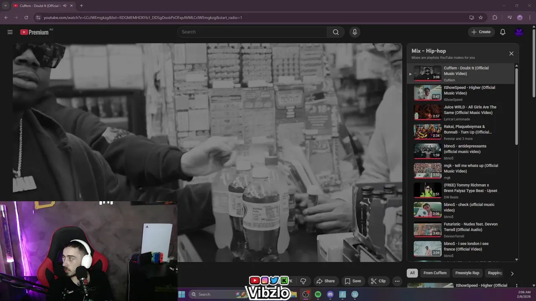Open the YouTube guide hamburger menu
This screenshot has width=536, height=301.
pos(10,32)
